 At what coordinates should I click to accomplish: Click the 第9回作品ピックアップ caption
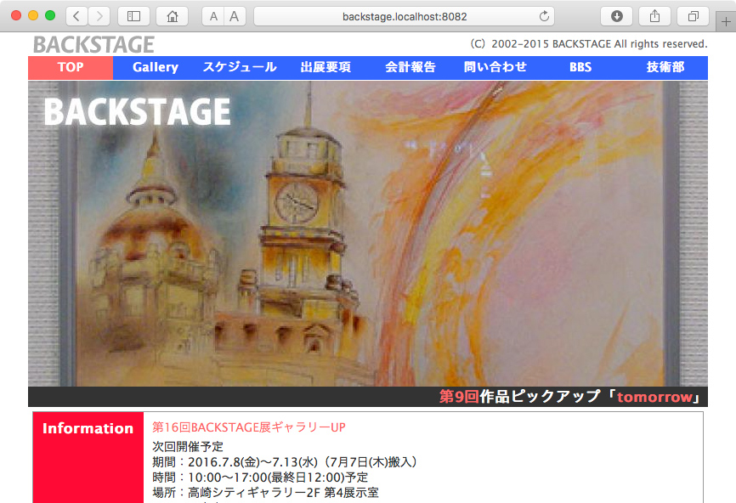[569, 397]
